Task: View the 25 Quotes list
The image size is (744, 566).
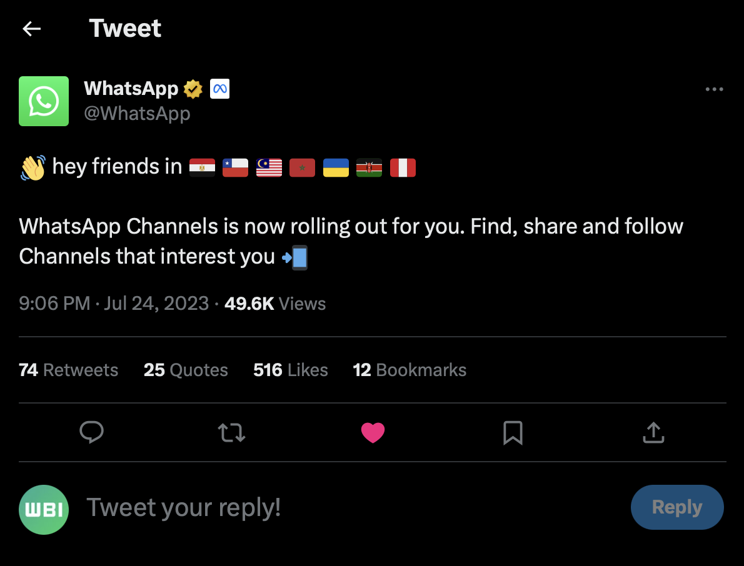Action: click(x=186, y=370)
